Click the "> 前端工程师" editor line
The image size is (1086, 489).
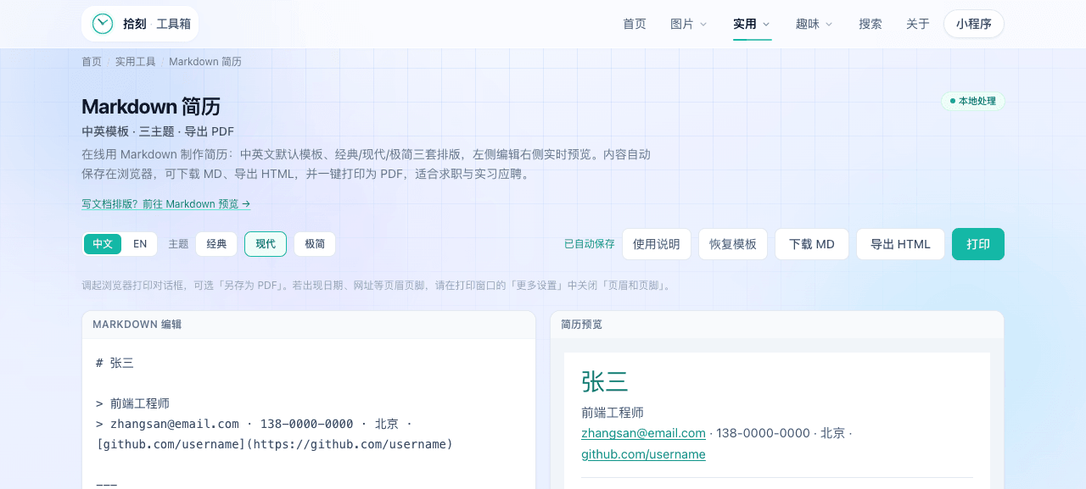pos(133,403)
